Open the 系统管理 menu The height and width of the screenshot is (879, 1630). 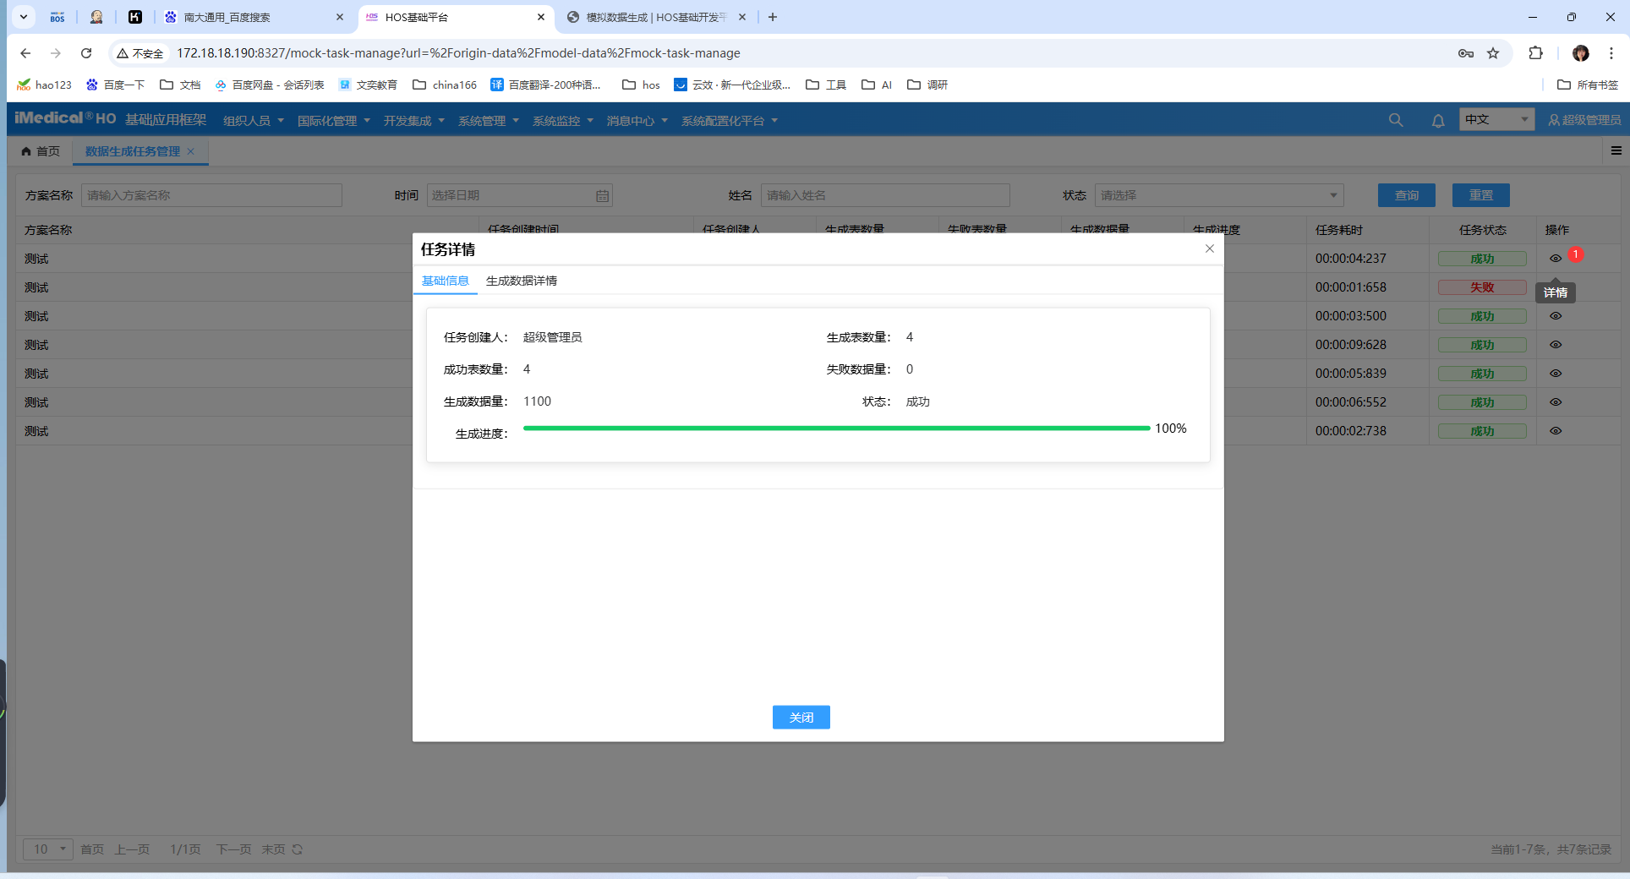coord(488,121)
